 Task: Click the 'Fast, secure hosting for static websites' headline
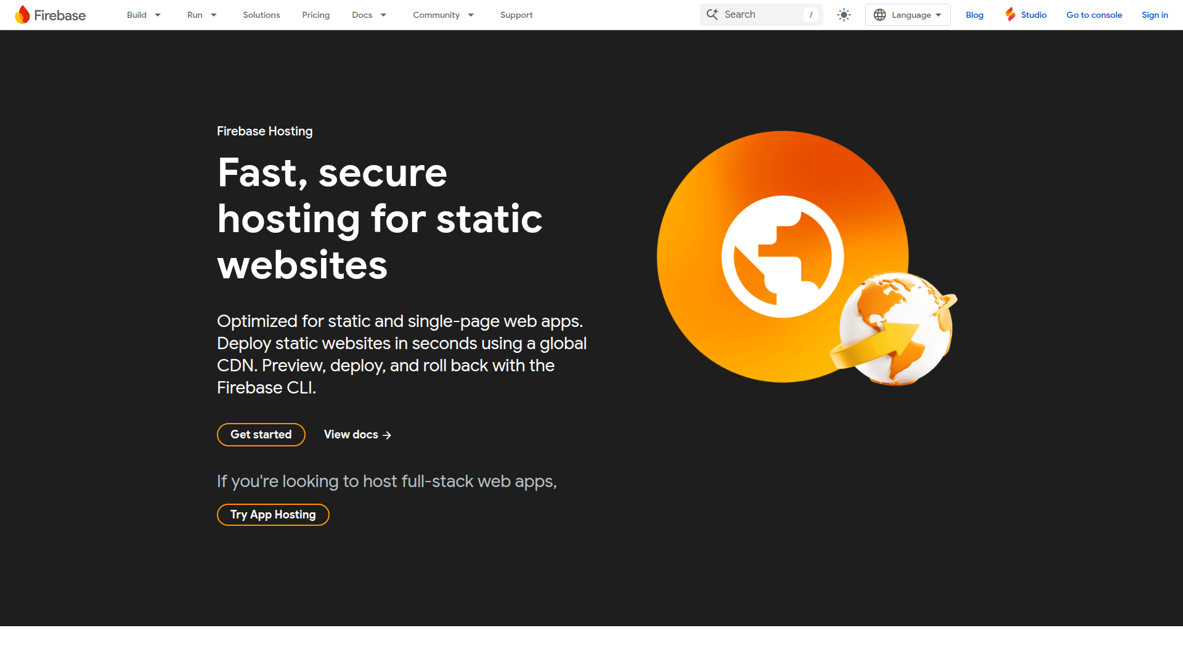click(380, 219)
